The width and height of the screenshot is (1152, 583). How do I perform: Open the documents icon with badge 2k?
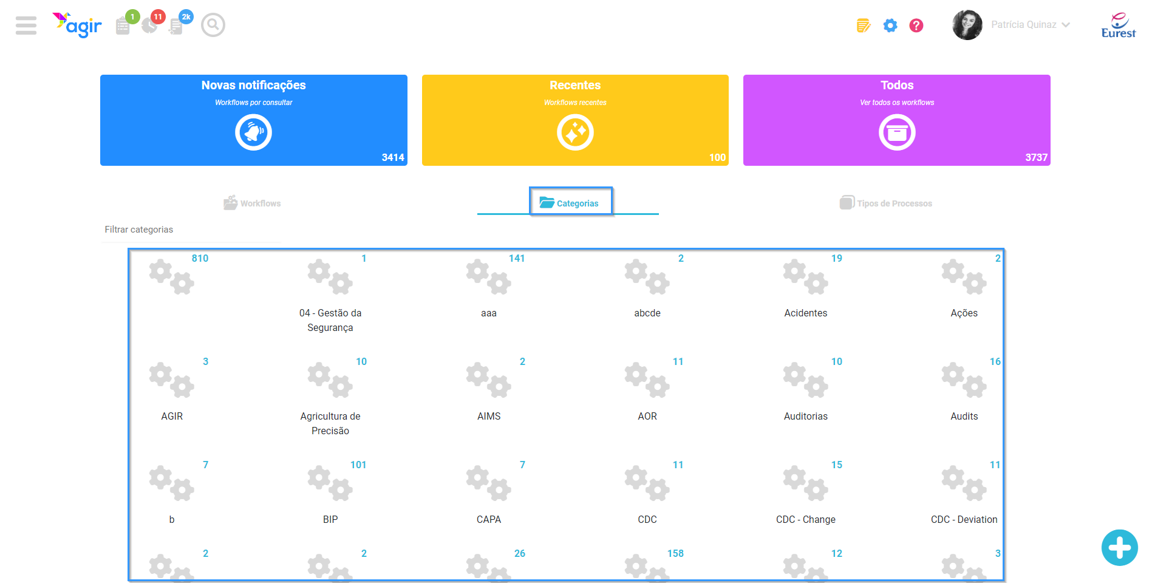coord(176,26)
